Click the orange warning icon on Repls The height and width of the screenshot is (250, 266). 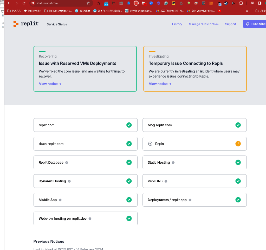[238, 144]
